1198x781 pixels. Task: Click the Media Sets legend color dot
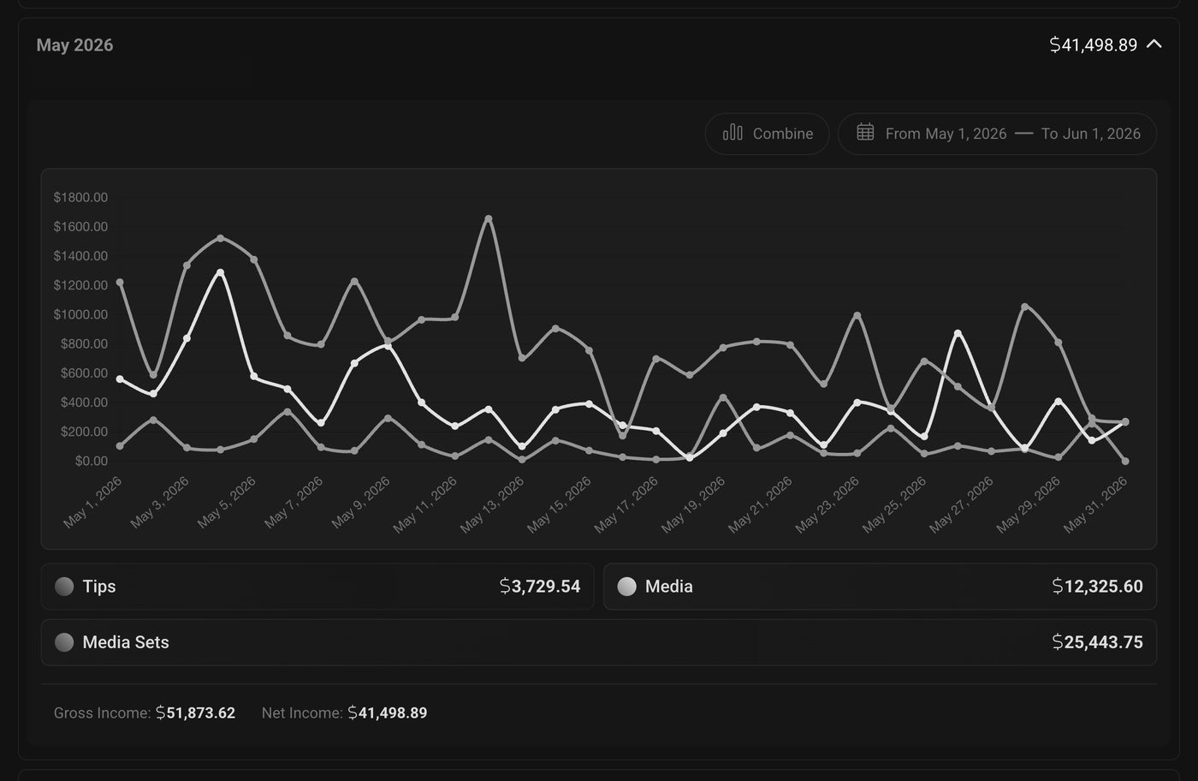coord(64,642)
